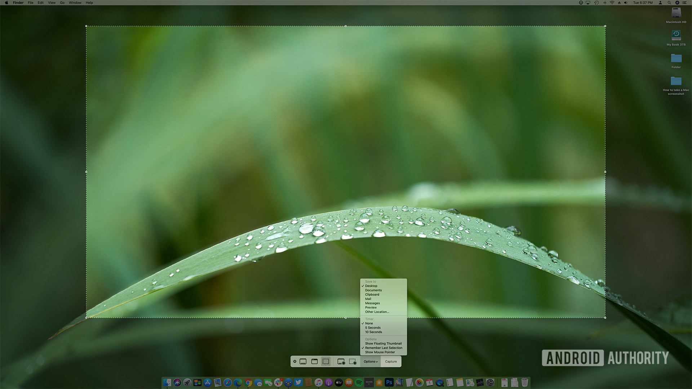The height and width of the screenshot is (389, 692).
Task: Click the Macintosh HD desktop icon
Action: click(676, 14)
